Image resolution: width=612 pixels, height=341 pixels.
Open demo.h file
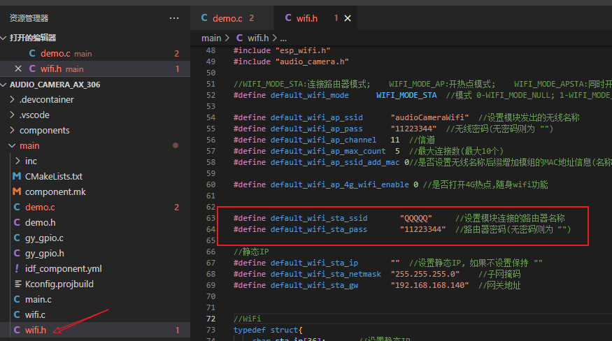coord(40,222)
